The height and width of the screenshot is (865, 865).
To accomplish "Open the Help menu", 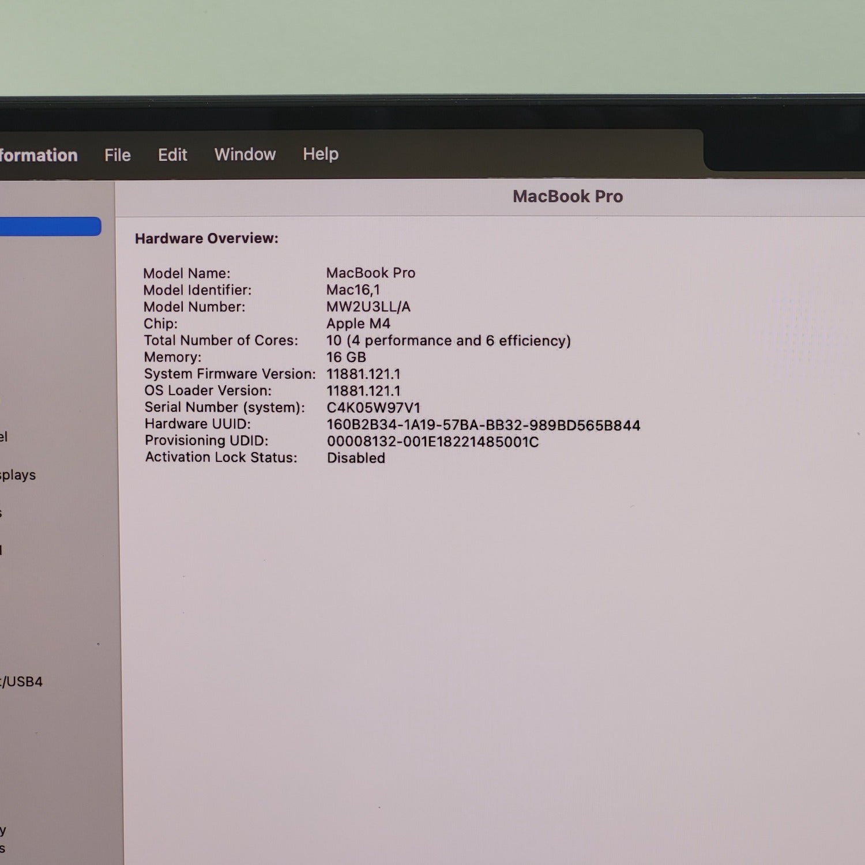I will pos(321,154).
